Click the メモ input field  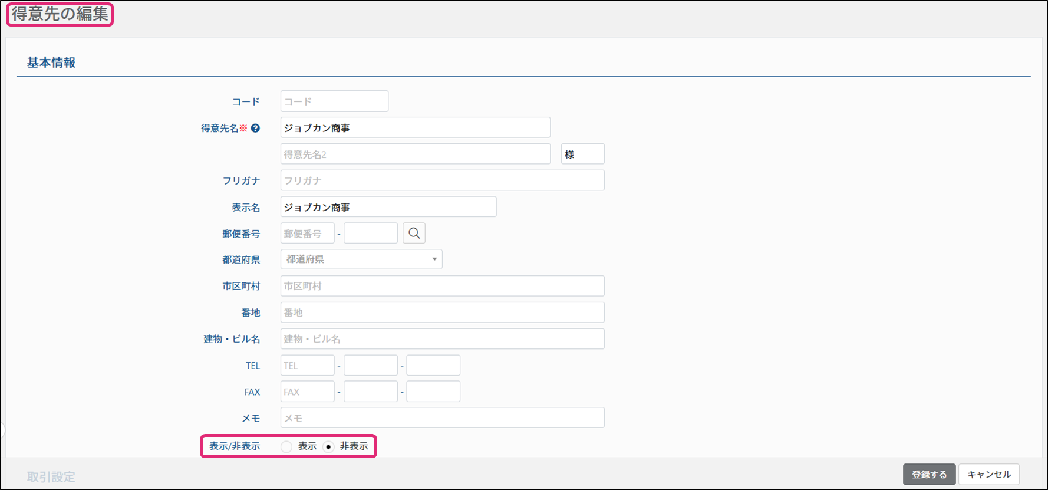pyautogui.click(x=442, y=418)
